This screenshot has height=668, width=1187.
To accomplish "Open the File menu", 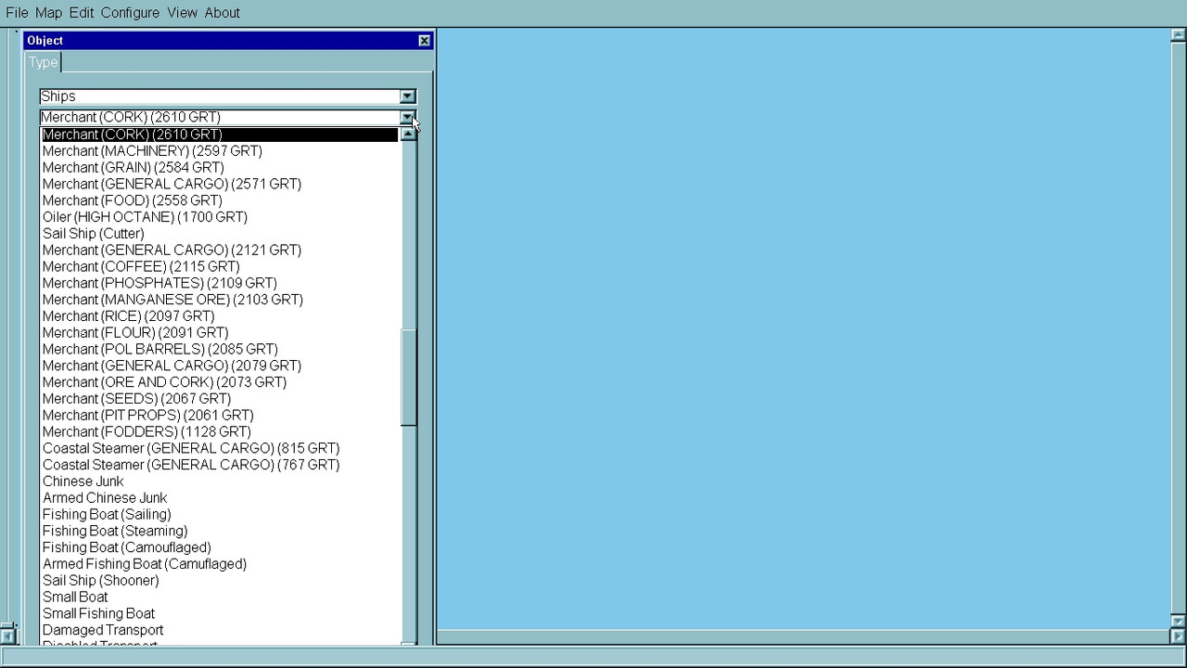I will 17,13.
